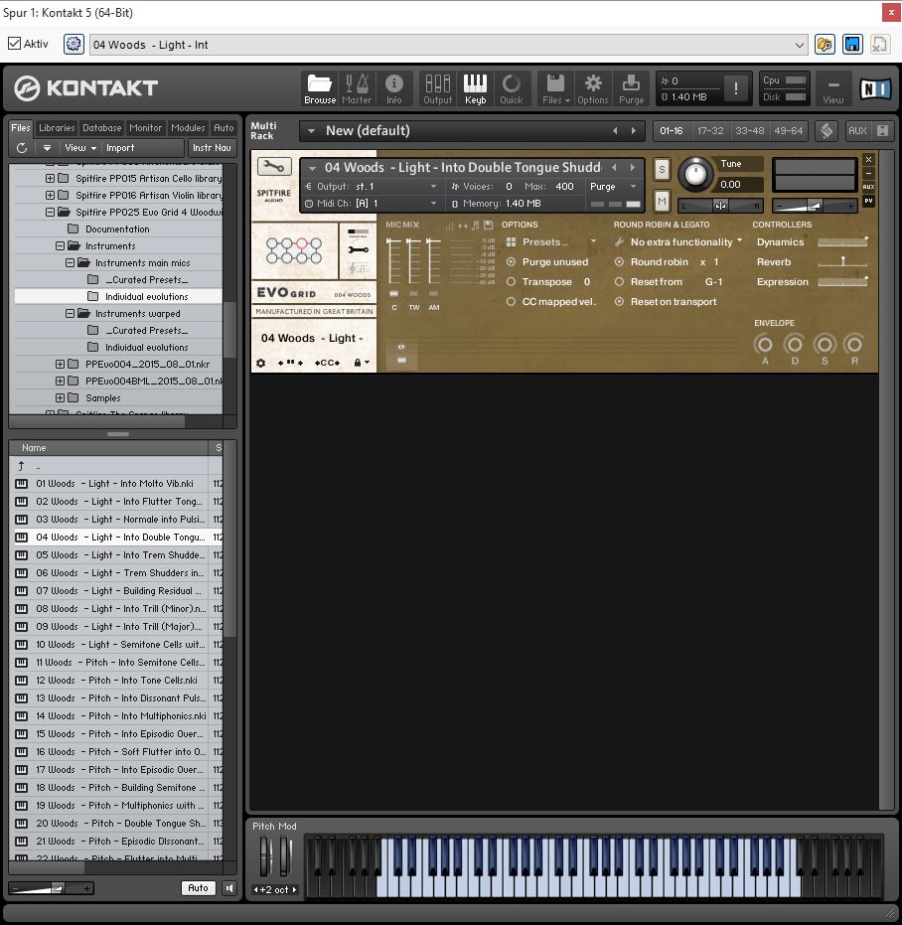Click the Reverb controller slider
This screenshot has width=902, height=925.
tap(842, 262)
